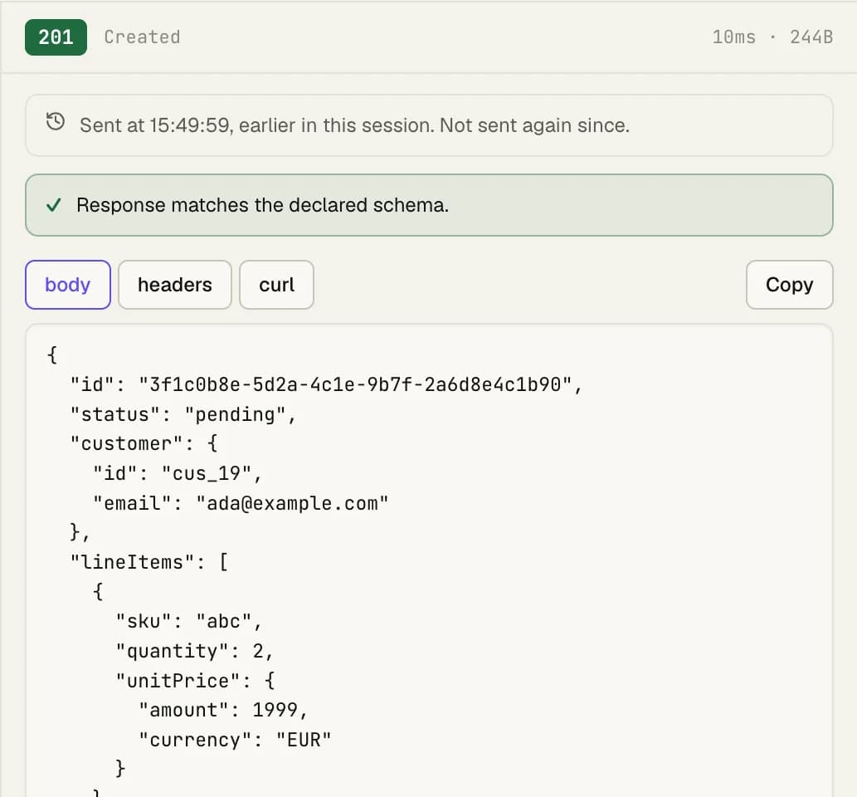
Task: Click the "customer": { line
Action: click(144, 443)
